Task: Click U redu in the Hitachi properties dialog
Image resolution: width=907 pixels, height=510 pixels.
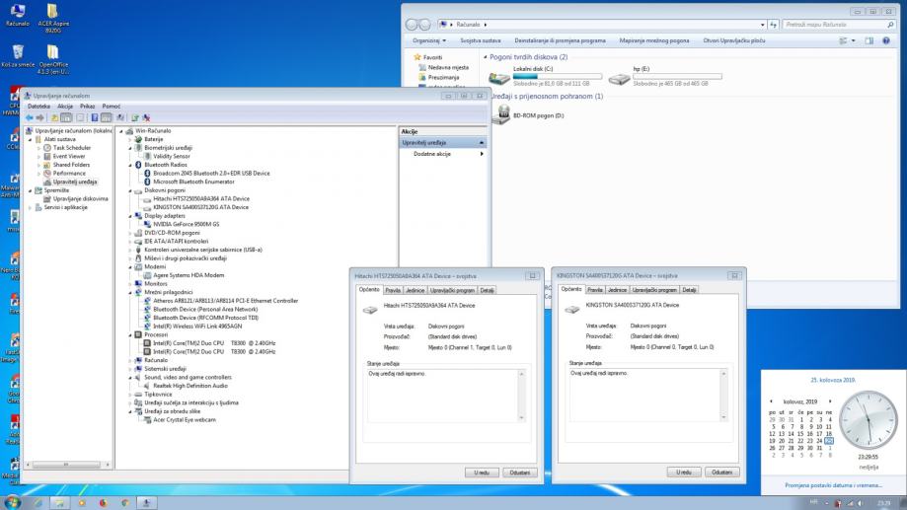Action: tap(482, 473)
